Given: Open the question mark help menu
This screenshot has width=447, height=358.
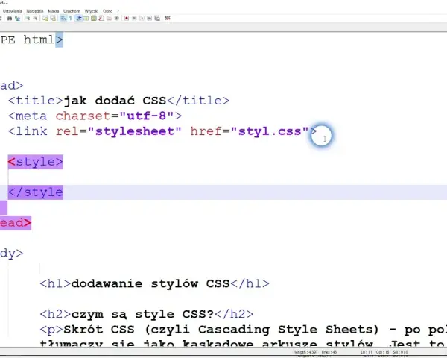Looking at the screenshot, I should (x=118, y=11).
